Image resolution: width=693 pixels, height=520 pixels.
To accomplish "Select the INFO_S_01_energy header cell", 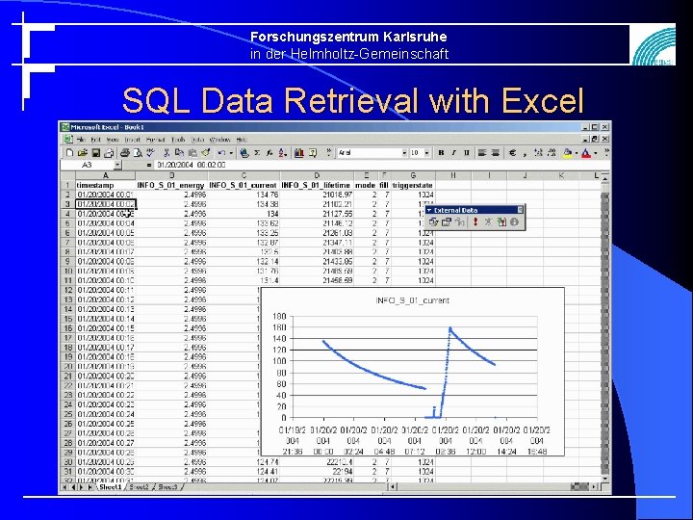I will tap(170, 185).
